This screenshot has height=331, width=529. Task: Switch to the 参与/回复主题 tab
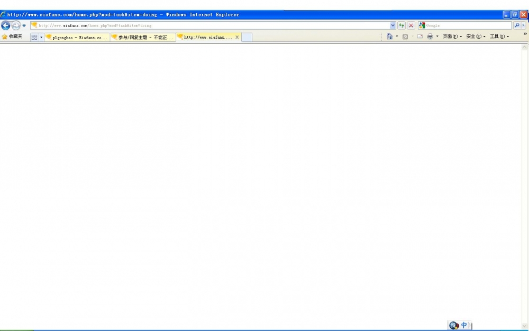pos(143,38)
